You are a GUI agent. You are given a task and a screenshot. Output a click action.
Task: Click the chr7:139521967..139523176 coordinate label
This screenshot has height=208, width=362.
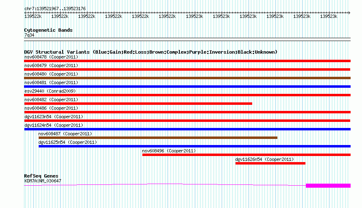pos(55,9)
